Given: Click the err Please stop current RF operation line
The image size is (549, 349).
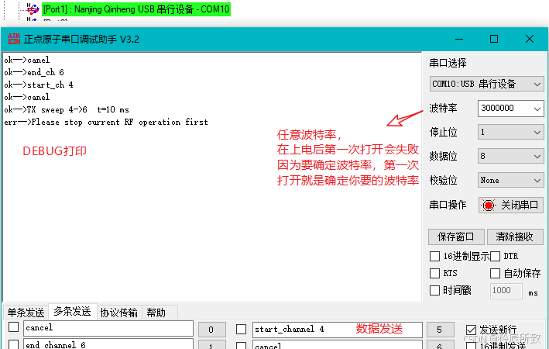Looking at the screenshot, I should (106, 122).
